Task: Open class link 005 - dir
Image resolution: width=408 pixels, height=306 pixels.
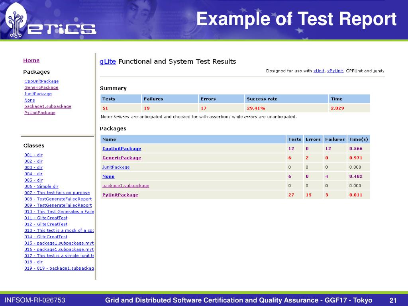Action: [x=33, y=180]
